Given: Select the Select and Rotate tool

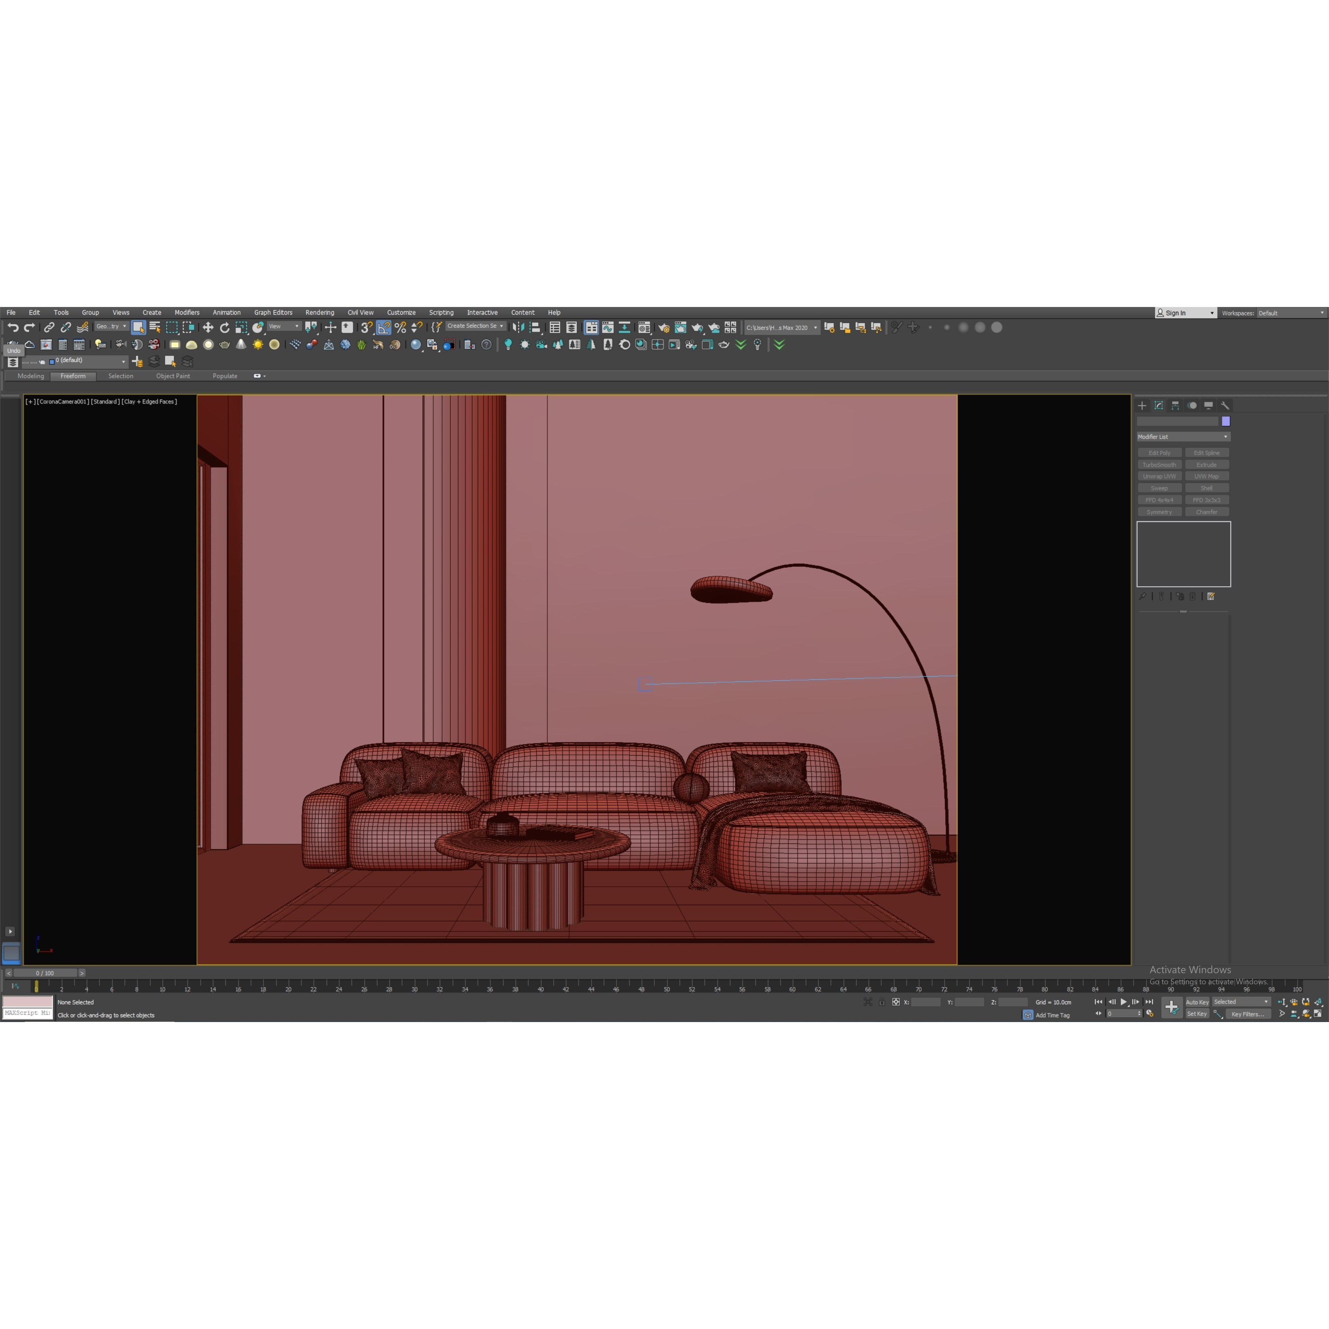Looking at the screenshot, I should coord(226,327).
